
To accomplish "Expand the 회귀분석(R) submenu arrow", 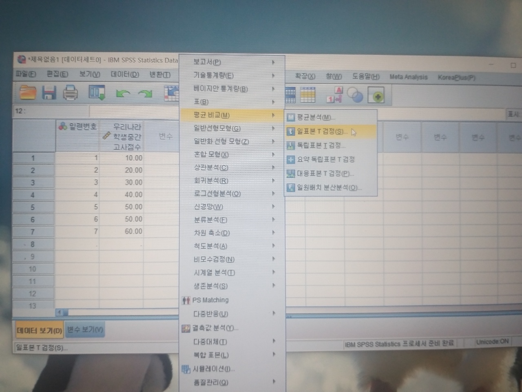I will [x=273, y=180].
